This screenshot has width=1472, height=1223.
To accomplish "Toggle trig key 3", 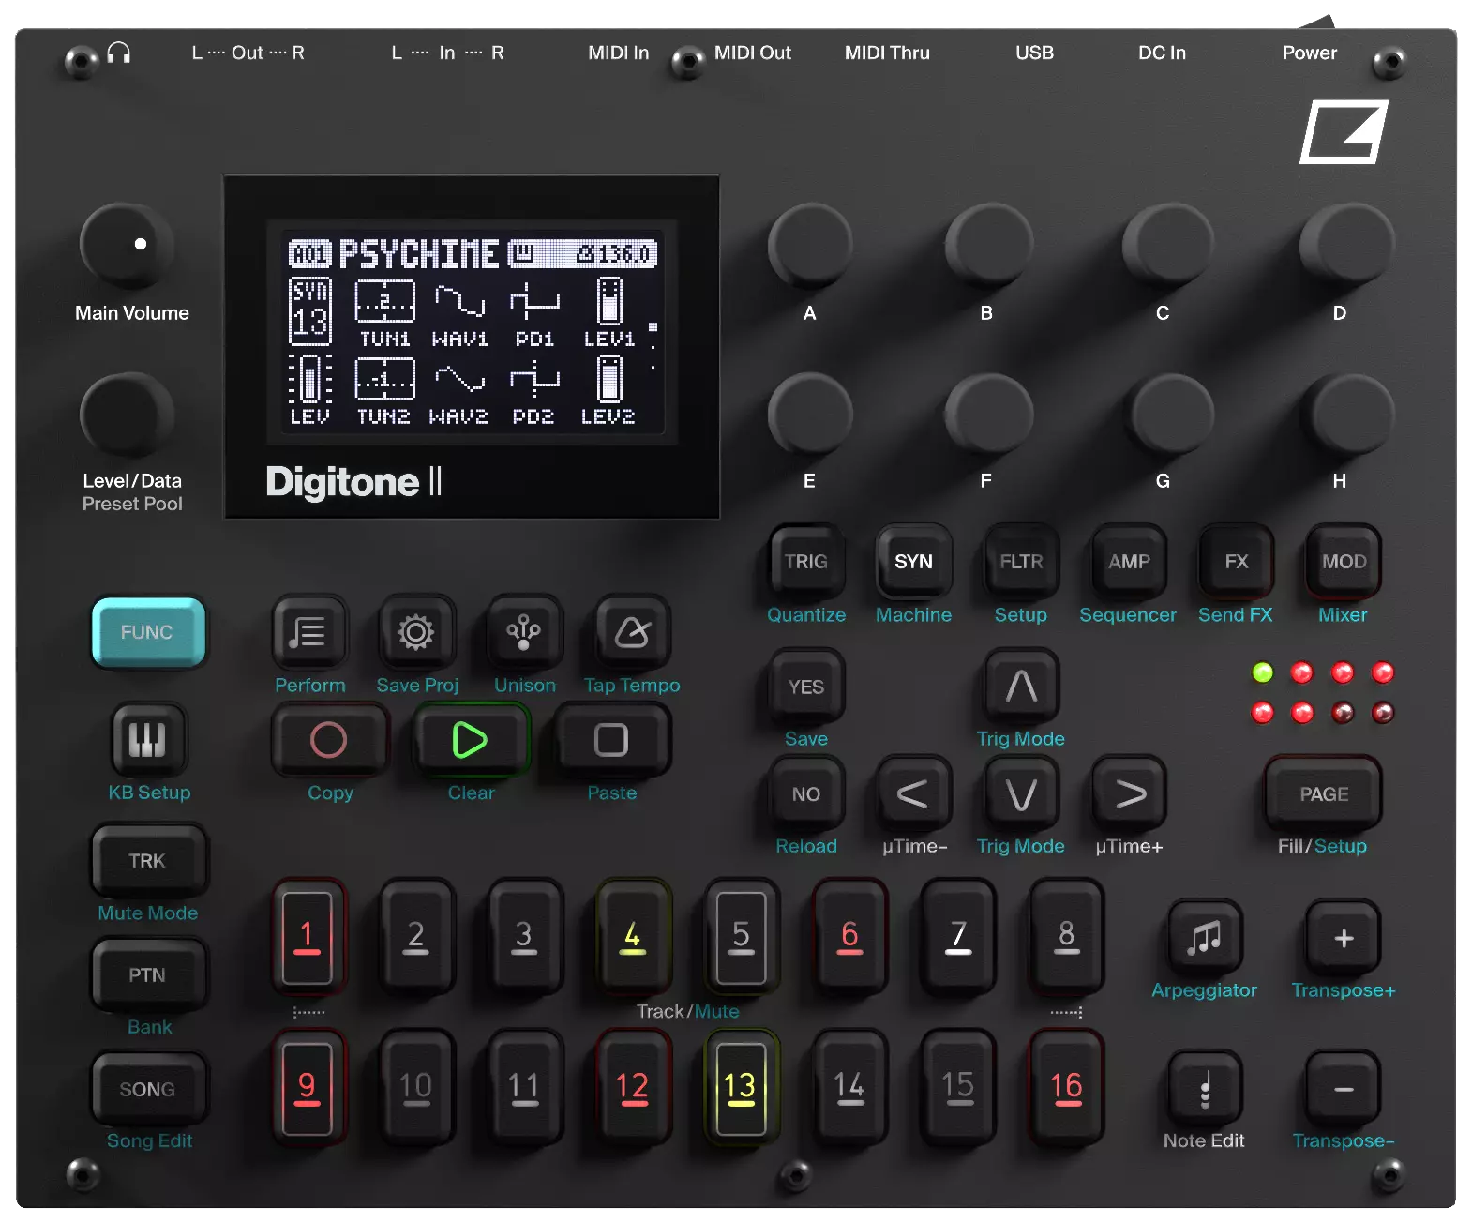I will (524, 937).
